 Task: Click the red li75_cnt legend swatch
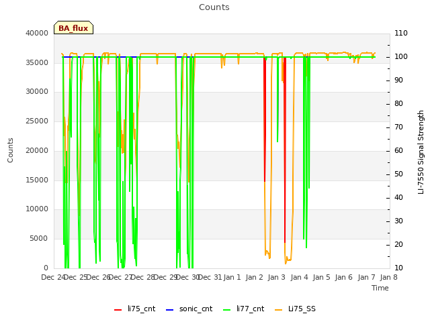pos(118,310)
